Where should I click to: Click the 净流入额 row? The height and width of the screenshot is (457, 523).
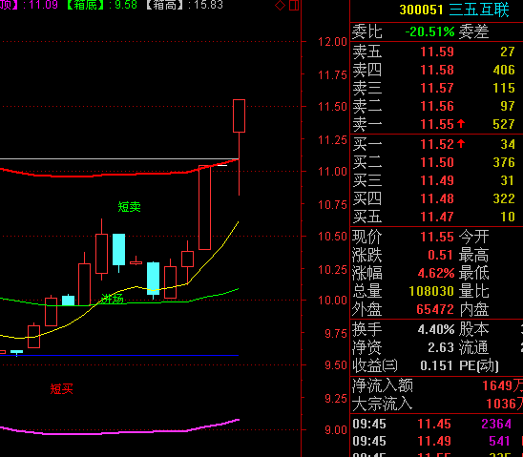[x=436, y=385]
